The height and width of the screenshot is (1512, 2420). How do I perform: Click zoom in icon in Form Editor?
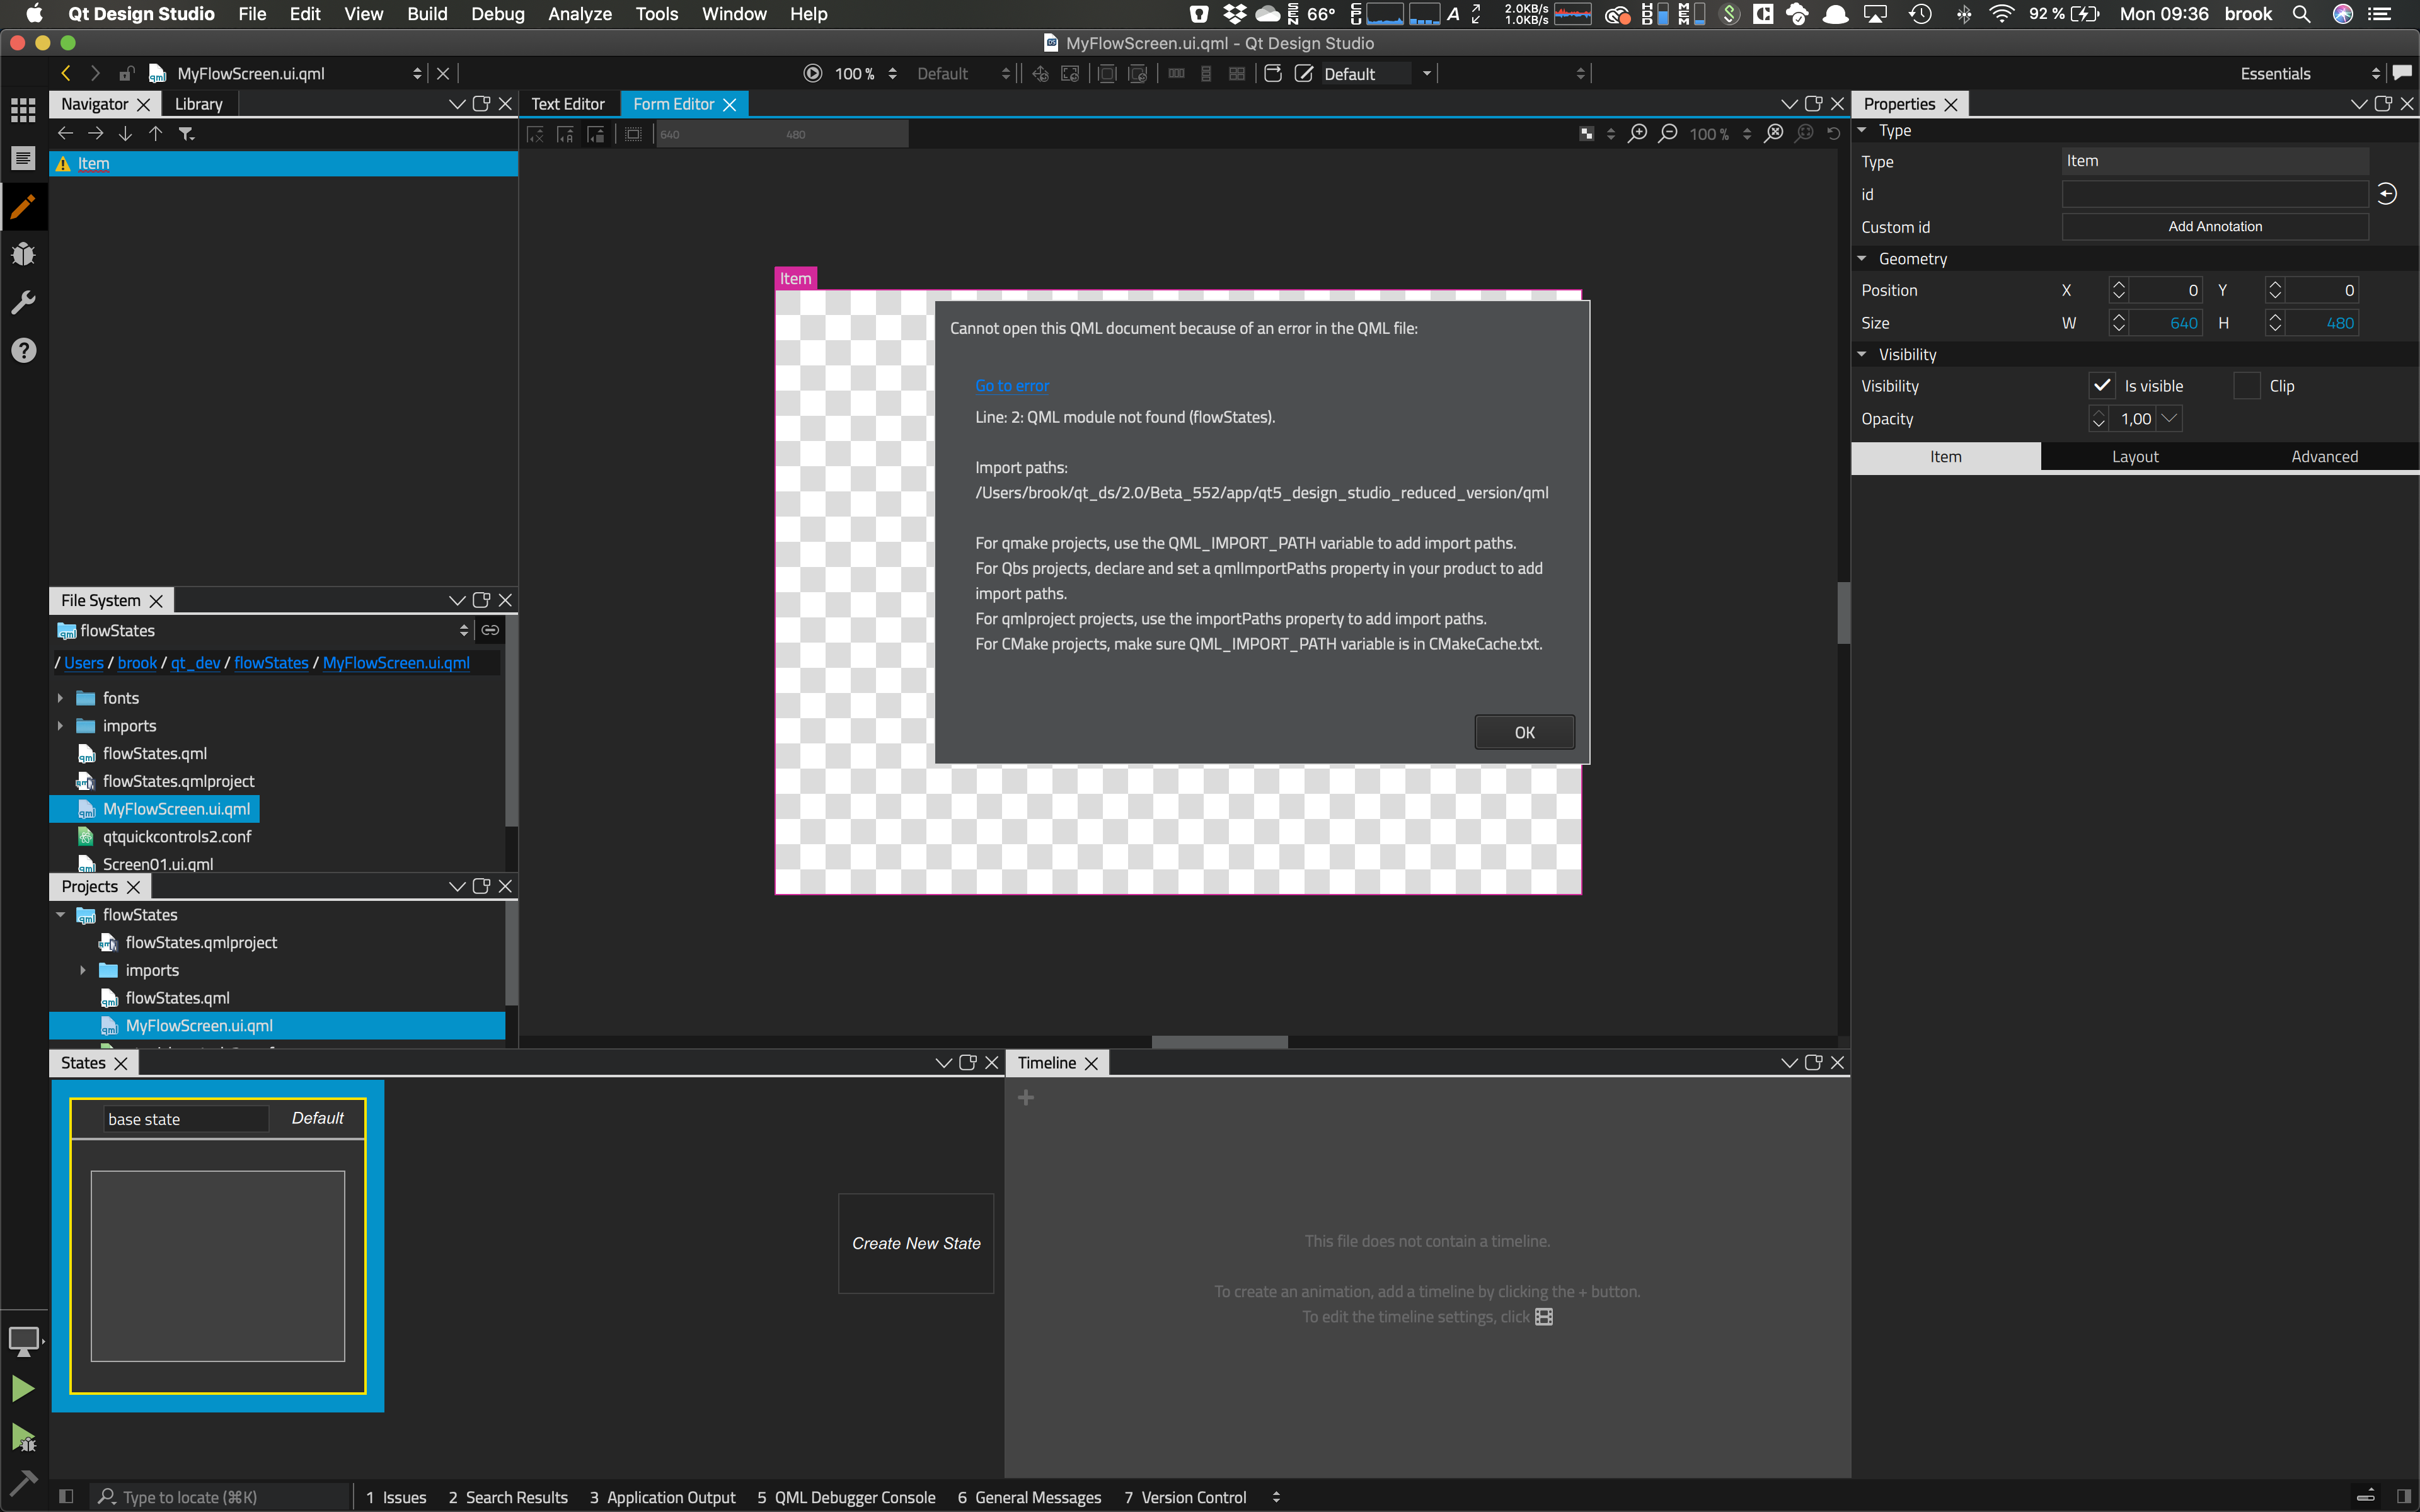pyautogui.click(x=1637, y=134)
